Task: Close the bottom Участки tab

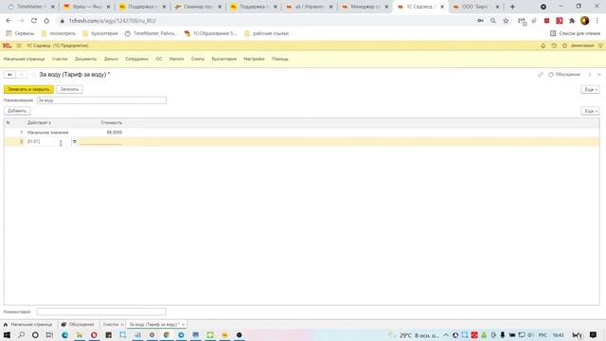Action: (122, 324)
